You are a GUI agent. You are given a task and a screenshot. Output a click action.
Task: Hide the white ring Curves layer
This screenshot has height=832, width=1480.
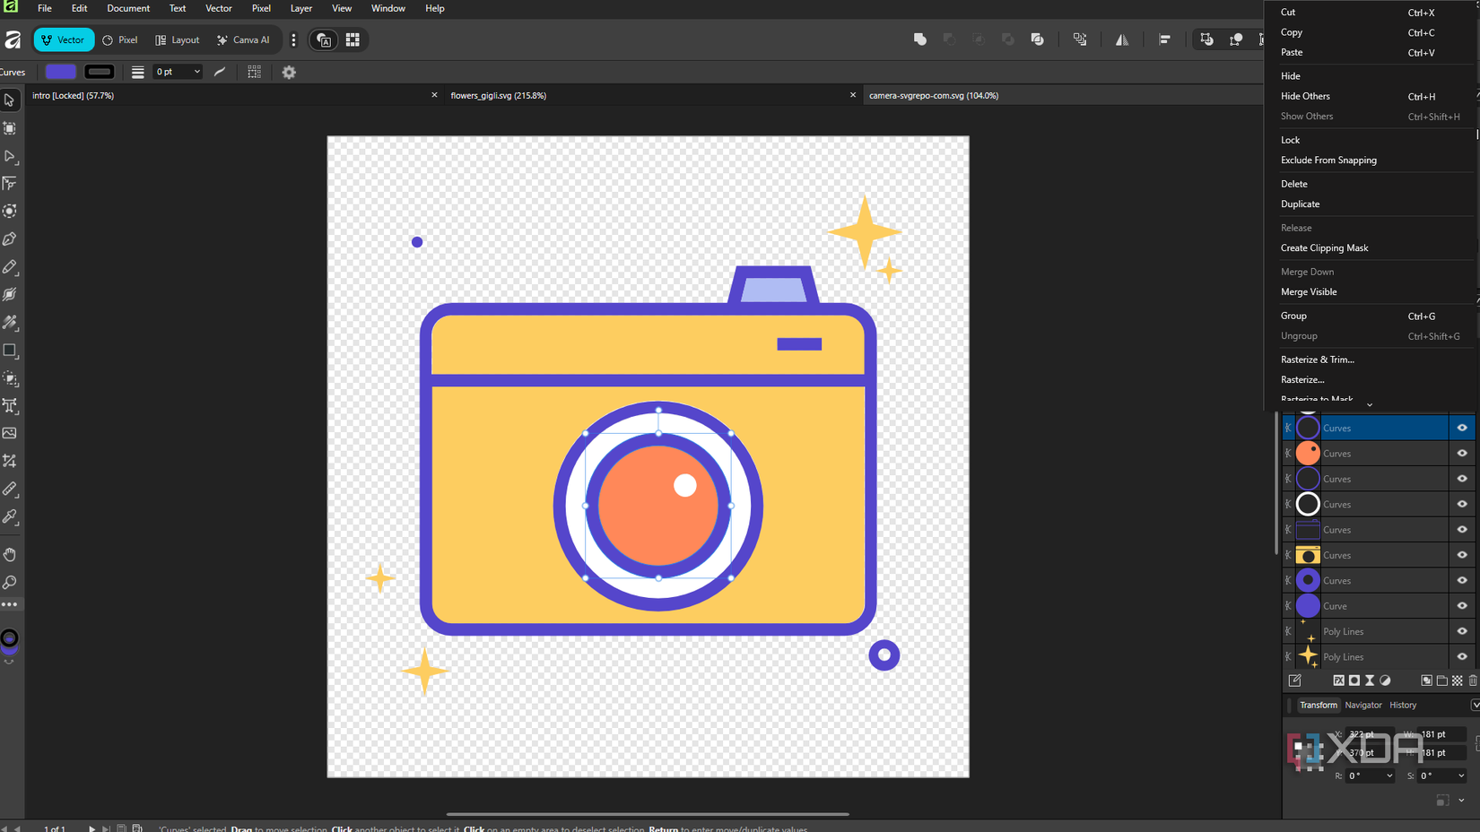pyautogui.click(x=1462, y=504)
